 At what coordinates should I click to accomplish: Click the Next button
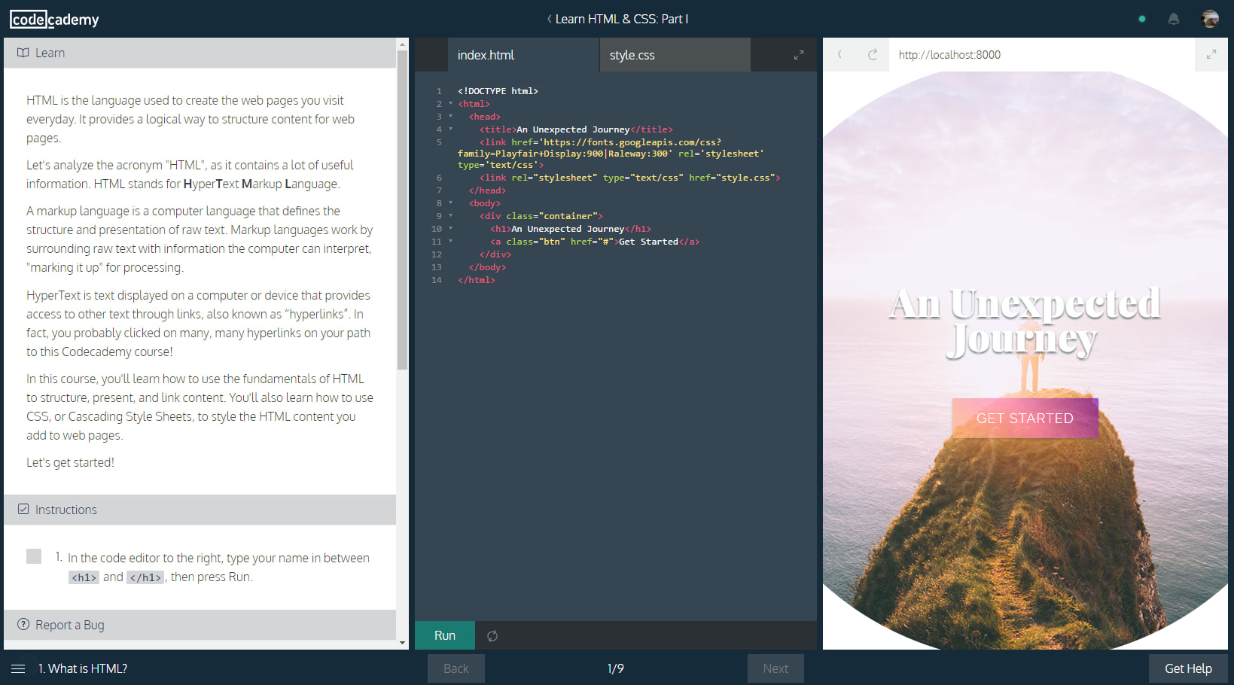[775, 668]
